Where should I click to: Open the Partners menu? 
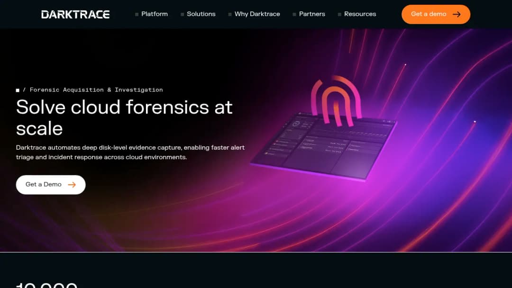pos(309,14)
